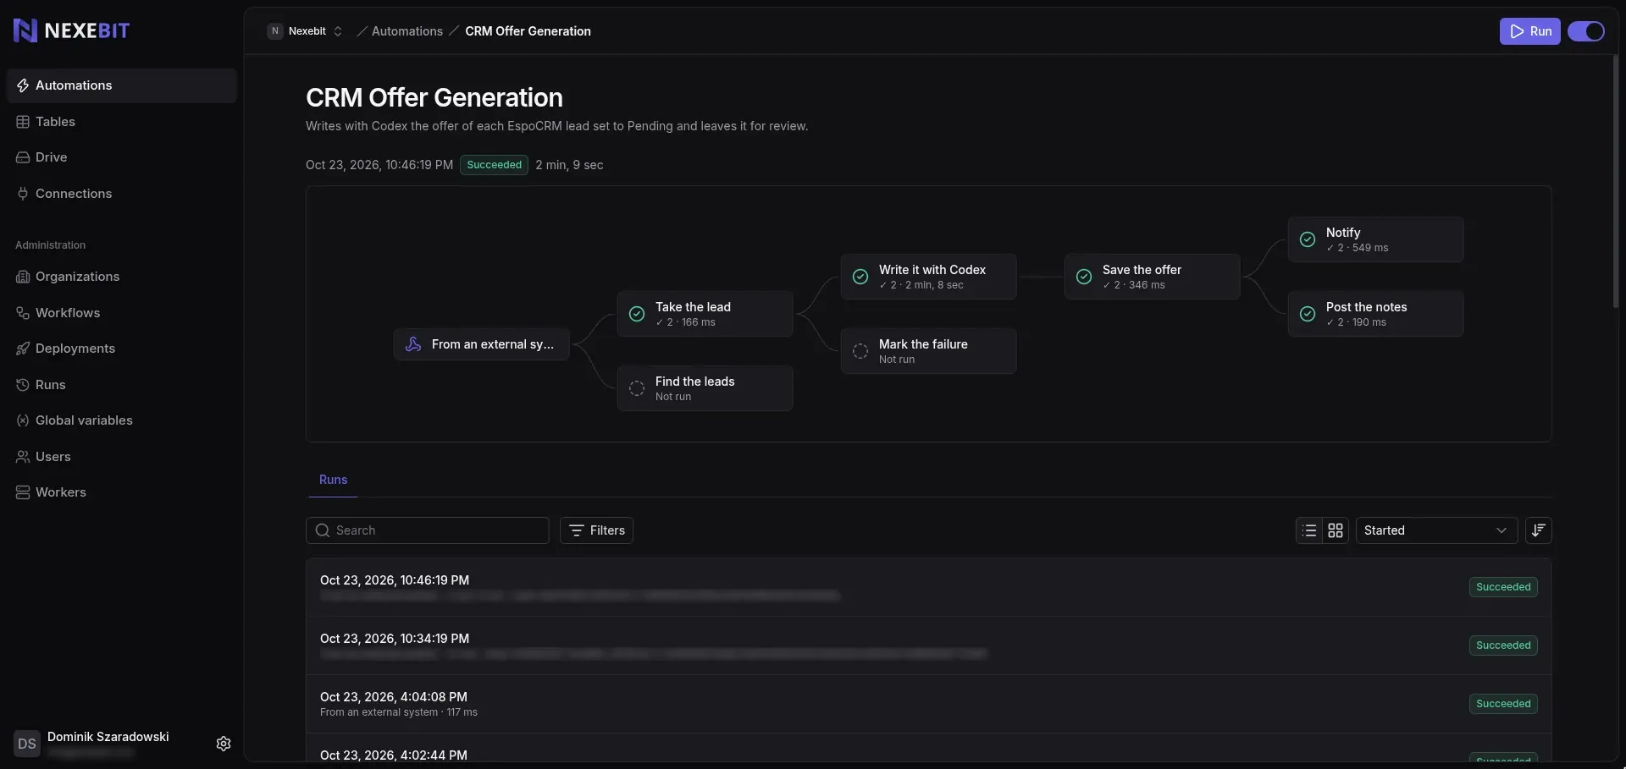The width and height of the screenshot is (1626, 769).
Task: Focus the runs Search field
Action: (x=427, y=530)
